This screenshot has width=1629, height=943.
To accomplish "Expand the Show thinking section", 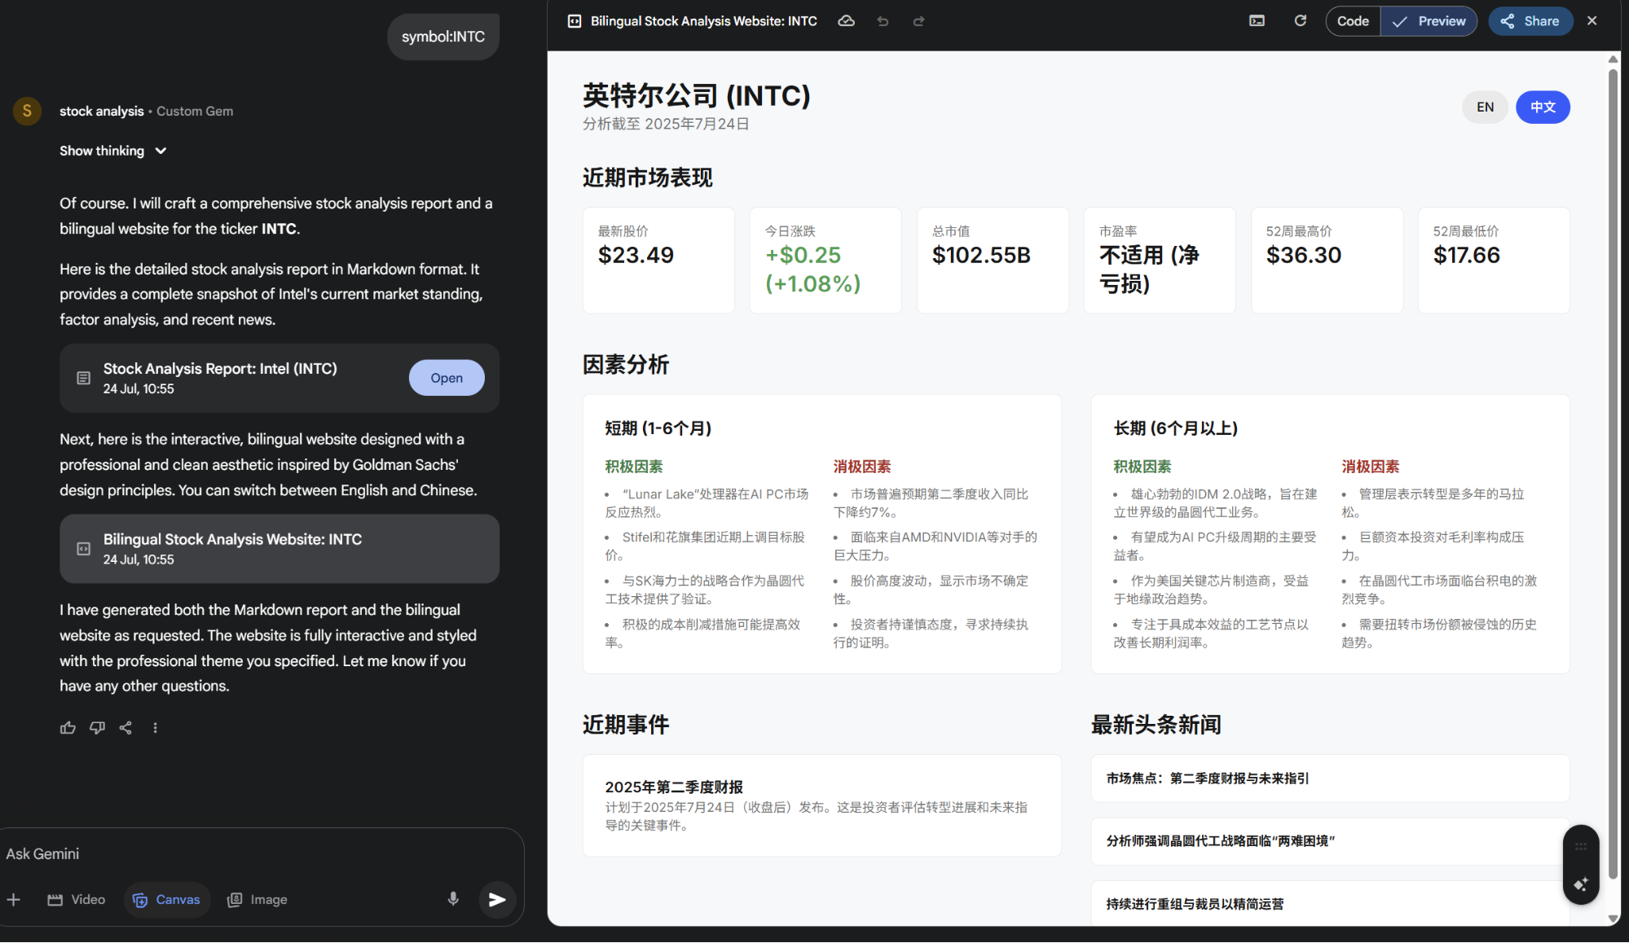I will [113, 151].
